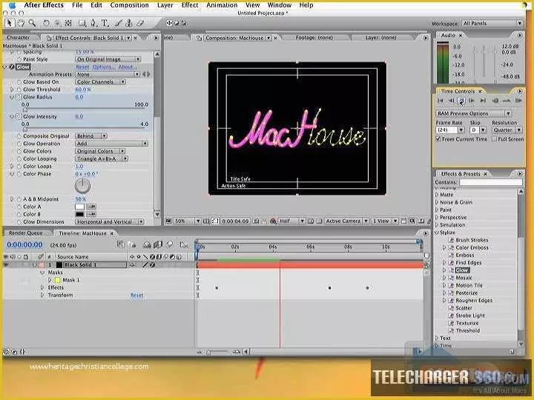The image size is (534, 400).
Task: Click Glow Options link
Action: pos(104,67)
